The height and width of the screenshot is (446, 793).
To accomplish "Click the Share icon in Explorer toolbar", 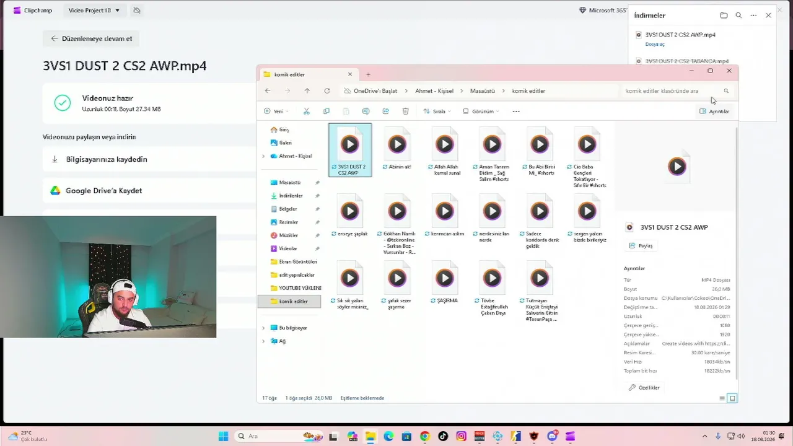I will point(385,111).
